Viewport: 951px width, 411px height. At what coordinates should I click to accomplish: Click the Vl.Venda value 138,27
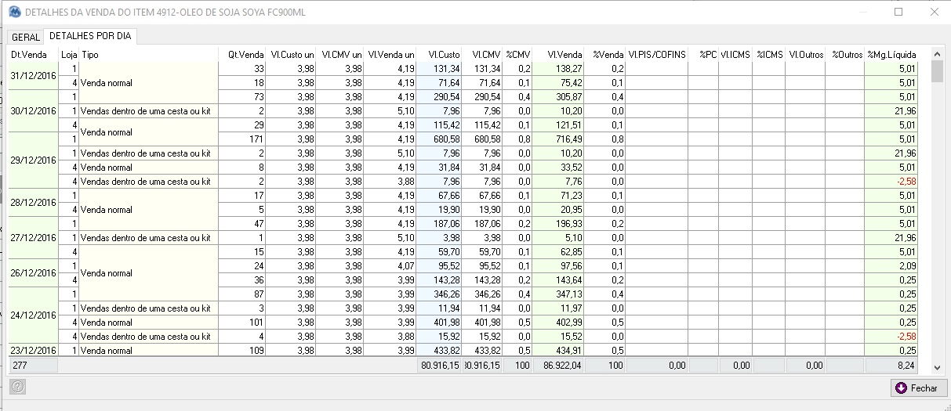point(558,68)
